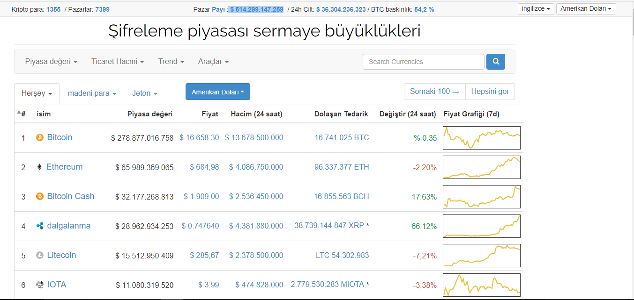
Task: Click Bitcoin Cash price $ 1.909.00
Action: click(x=201, y=196)
